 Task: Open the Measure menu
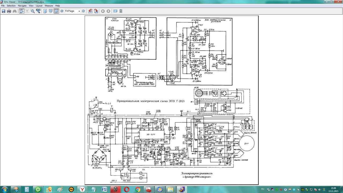coord(49,6)
